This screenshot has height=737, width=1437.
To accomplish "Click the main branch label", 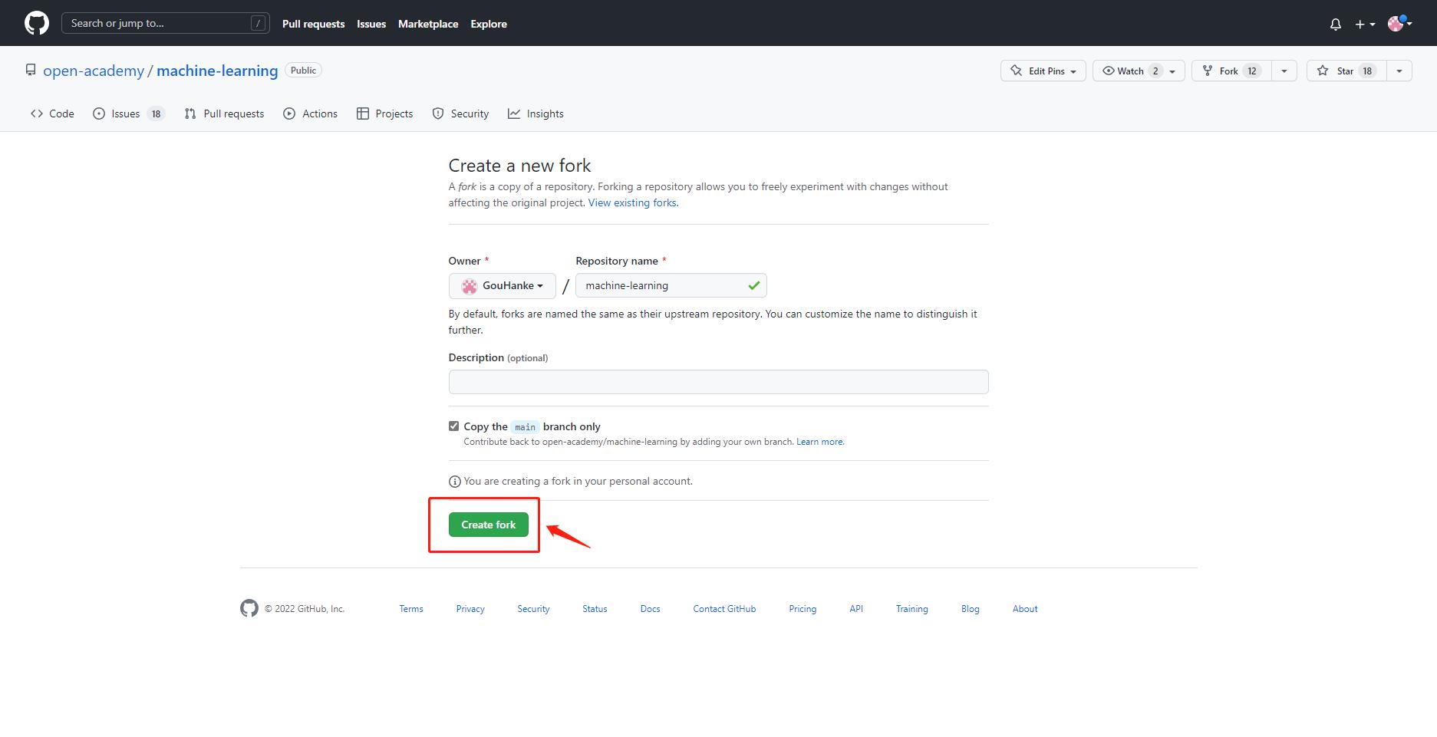I will (x=526, y=426).
